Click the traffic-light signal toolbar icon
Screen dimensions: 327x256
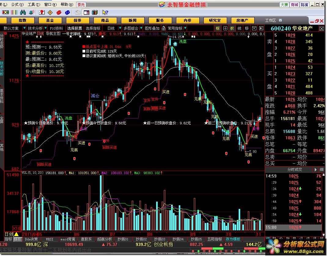pyautogui.click(x=6, y=13)
